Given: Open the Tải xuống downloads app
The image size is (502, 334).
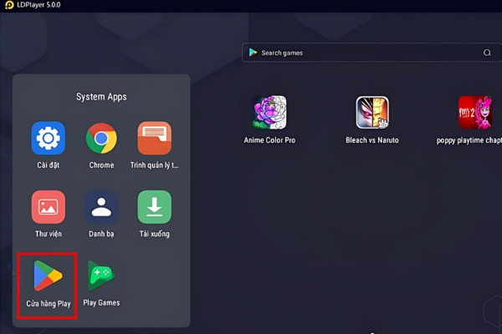Looking at the screenshot, I should pyautogui.click(x=155, y=207).
